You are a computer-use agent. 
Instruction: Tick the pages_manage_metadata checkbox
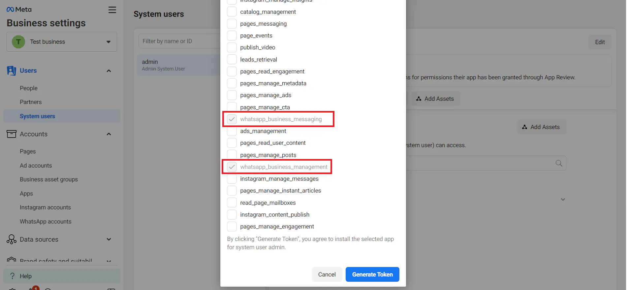click(232, 83)
